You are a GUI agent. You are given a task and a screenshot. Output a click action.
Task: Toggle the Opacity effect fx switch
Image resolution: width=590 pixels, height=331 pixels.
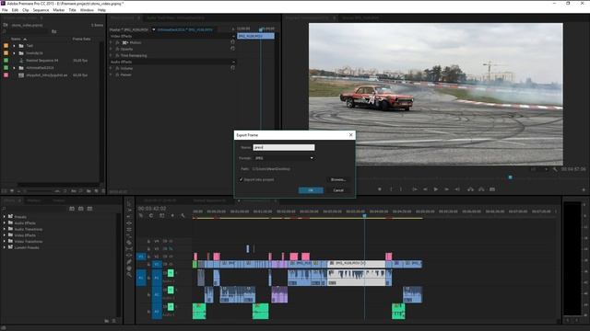click(x=117, y=49)
